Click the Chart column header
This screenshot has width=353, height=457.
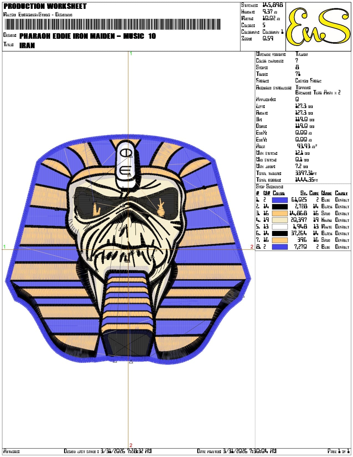tap(341, 193)
